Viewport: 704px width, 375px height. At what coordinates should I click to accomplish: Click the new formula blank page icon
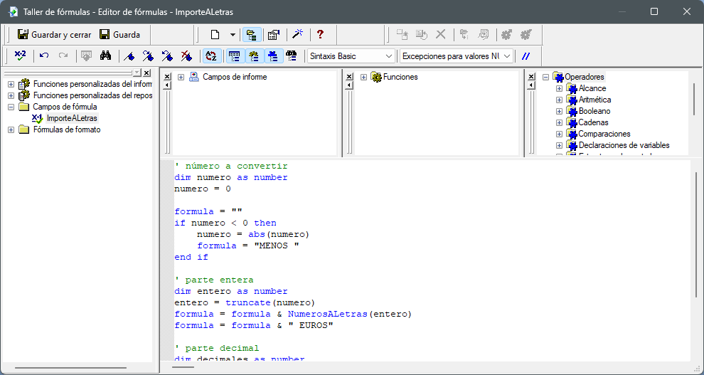click(215, 34)
